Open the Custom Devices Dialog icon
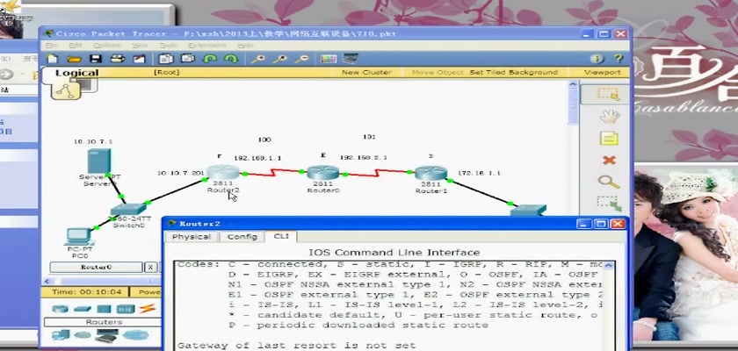 tap(351, 58)
